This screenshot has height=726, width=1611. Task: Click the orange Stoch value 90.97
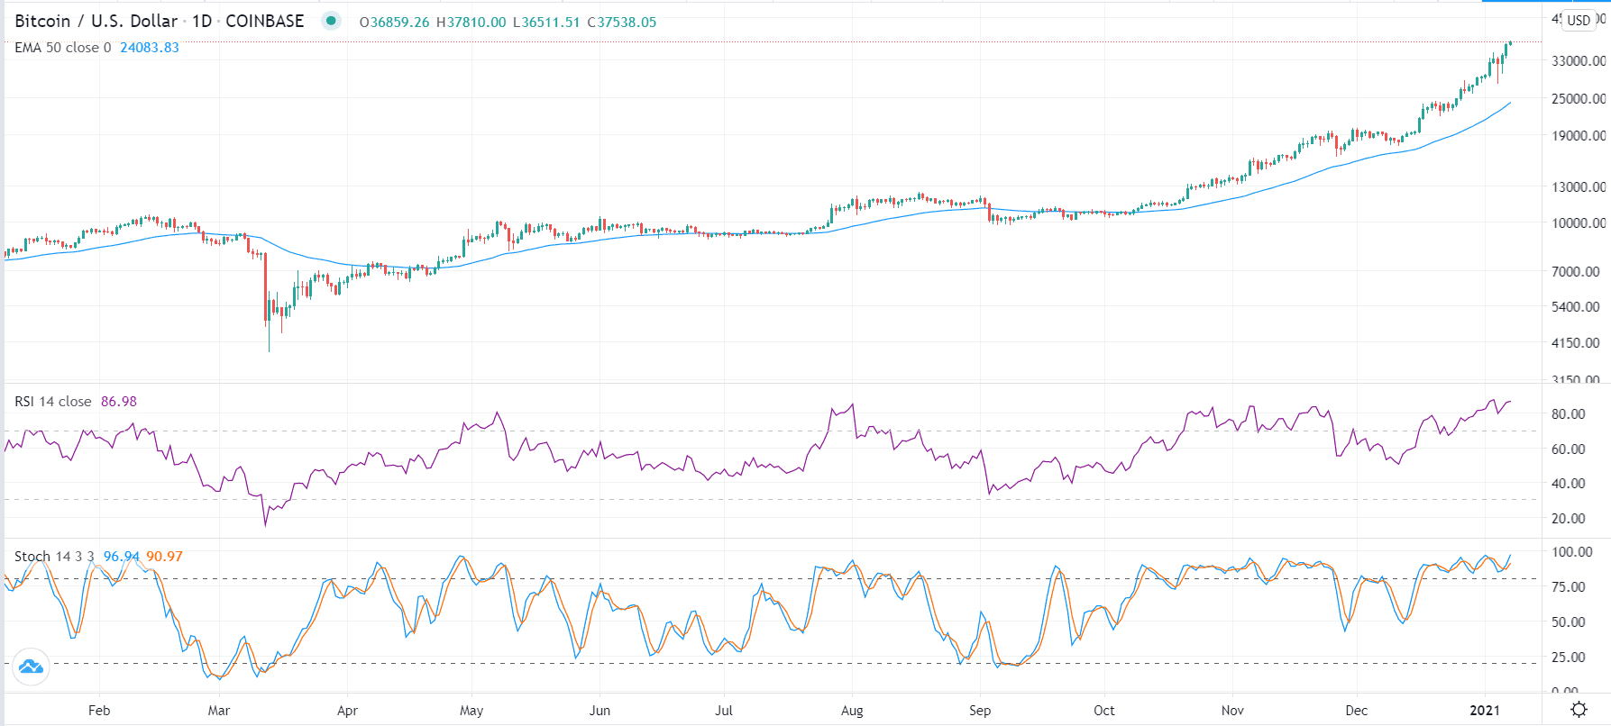coord(164,557)
